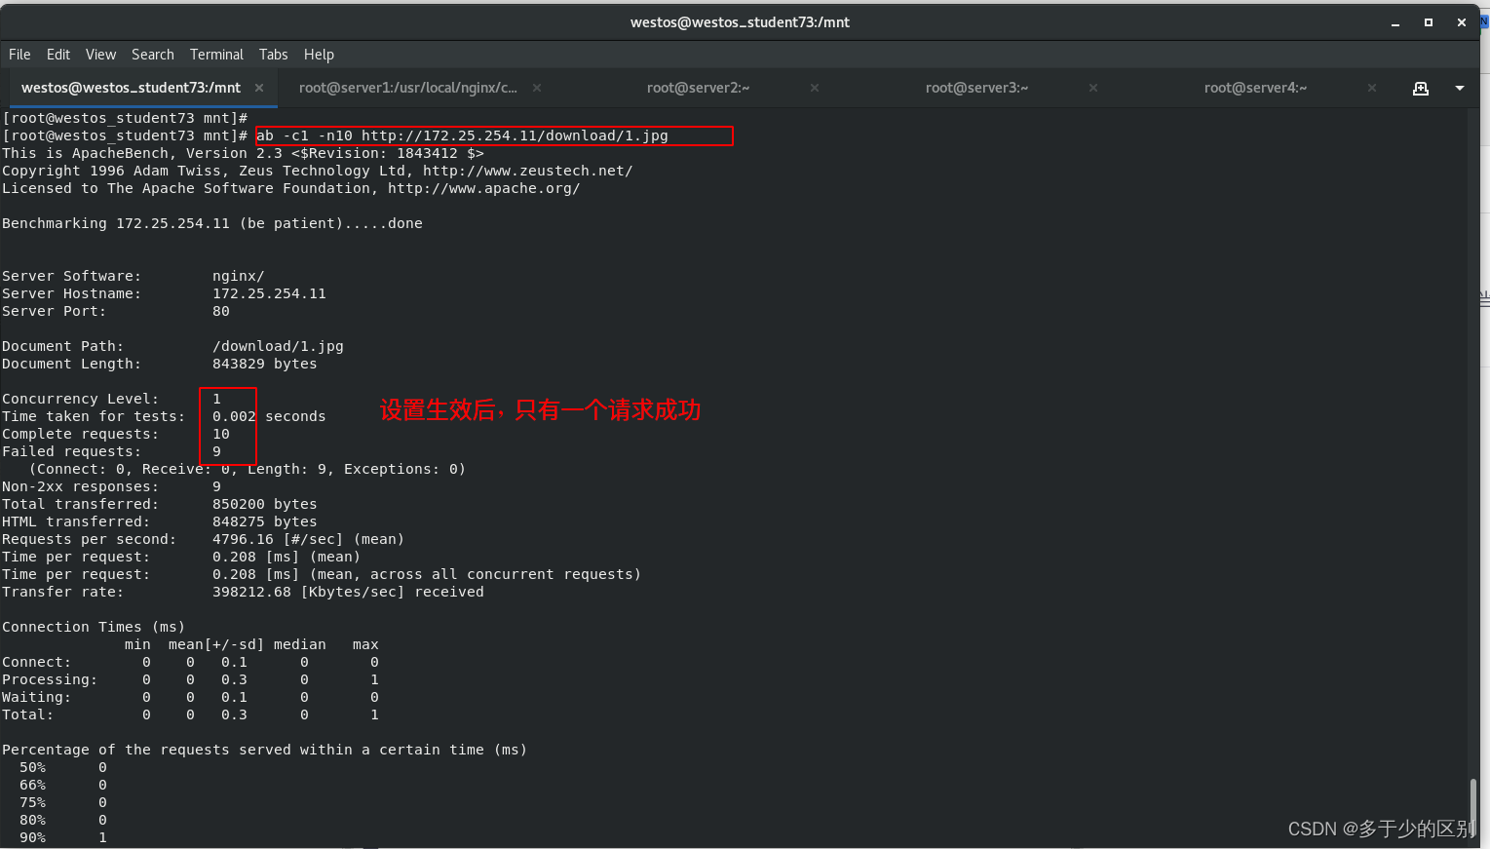This screenshot has height=849, width=1490.
Task: Open the View menu
Action: (100, 55)
